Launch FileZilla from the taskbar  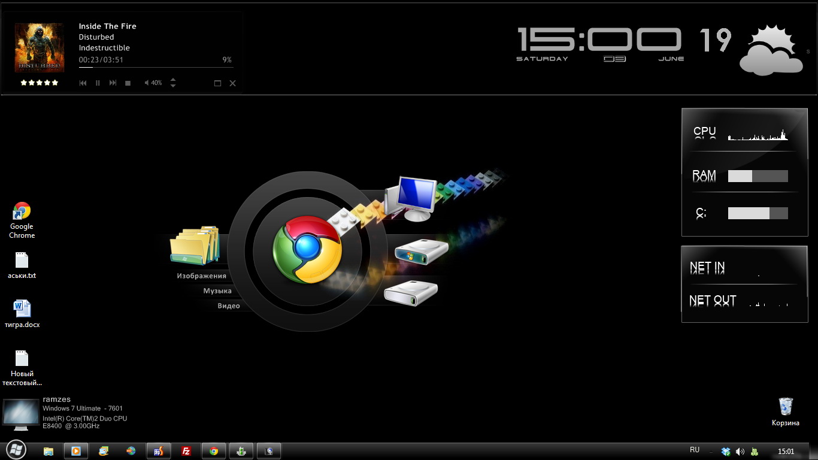click(186, 452)
